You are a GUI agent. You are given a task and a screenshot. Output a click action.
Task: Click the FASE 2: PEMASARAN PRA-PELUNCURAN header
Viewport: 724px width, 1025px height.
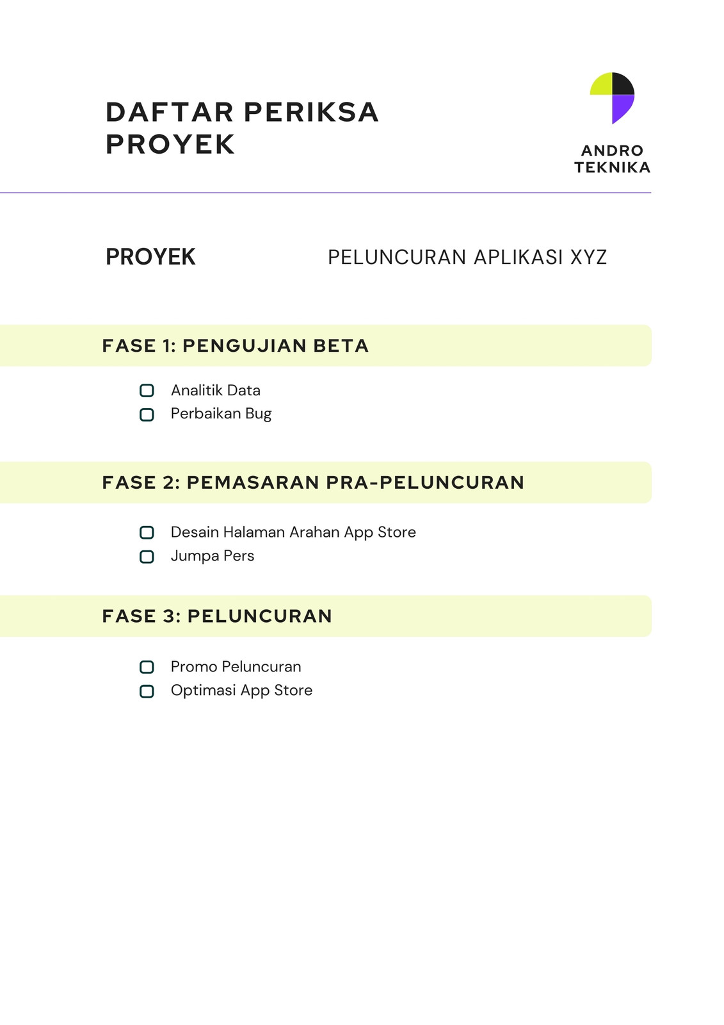pos(326,482)
